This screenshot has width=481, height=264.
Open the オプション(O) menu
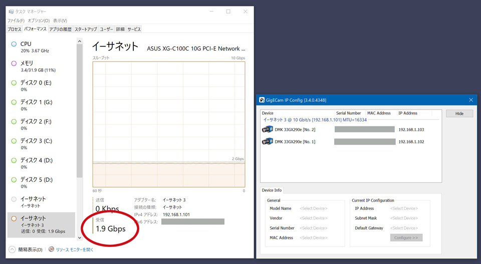[x=39, y=20]
